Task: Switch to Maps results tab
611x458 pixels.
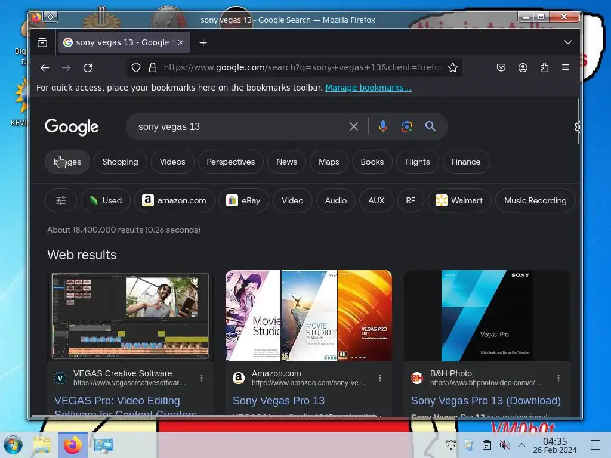Action: point(329,162)
